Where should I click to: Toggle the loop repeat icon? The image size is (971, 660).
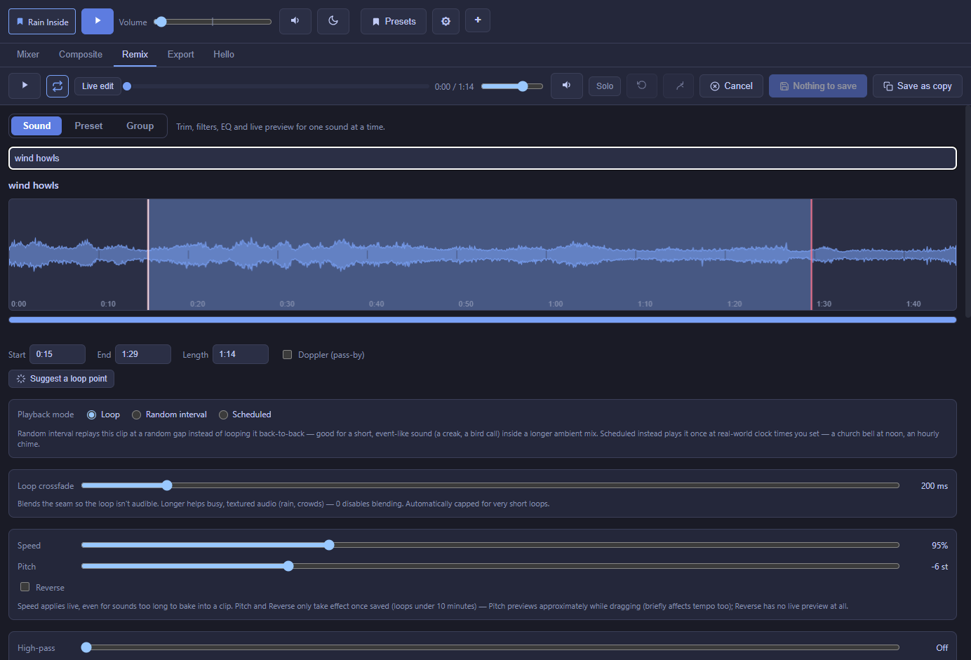(58, 86)
